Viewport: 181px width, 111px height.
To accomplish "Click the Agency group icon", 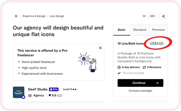I will coord(30,96).
